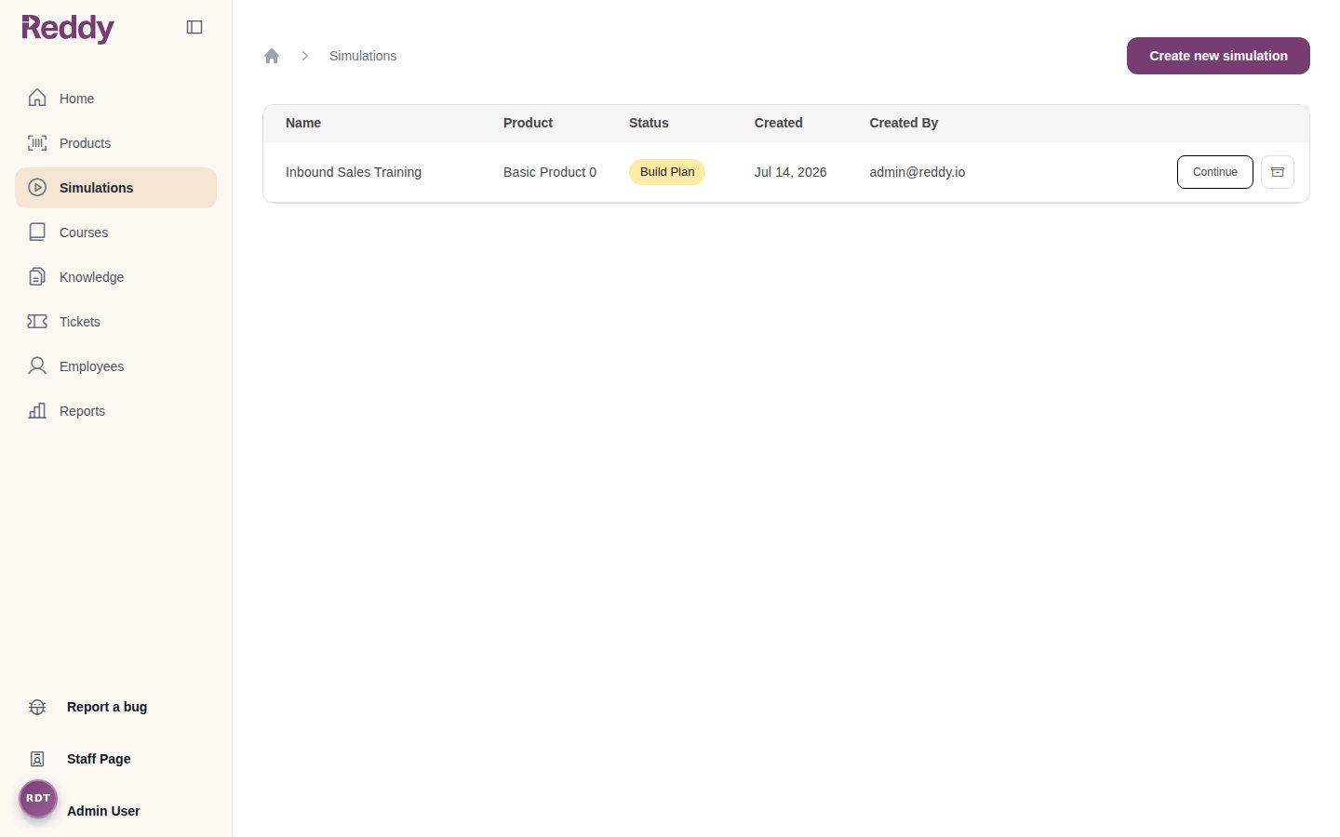Click the Build Plan status badge
This screenshot has width=1340, height=837.
(667, 172)
